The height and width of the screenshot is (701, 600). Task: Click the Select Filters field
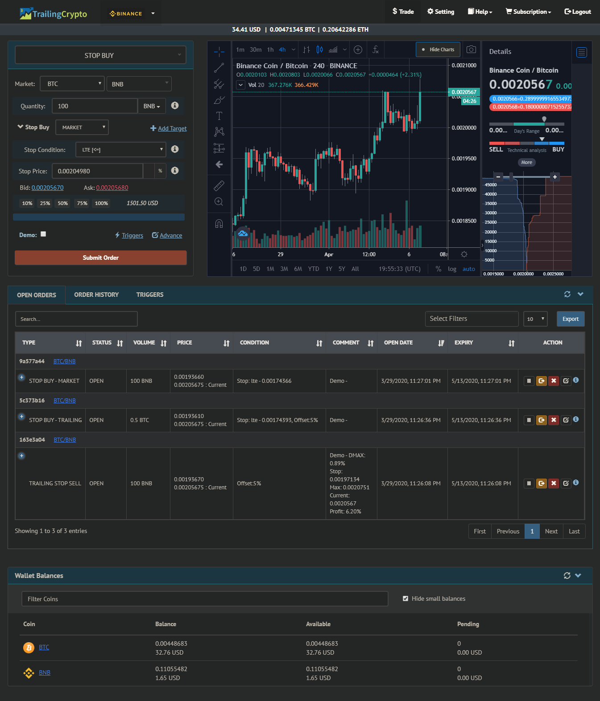coord(472,319)
